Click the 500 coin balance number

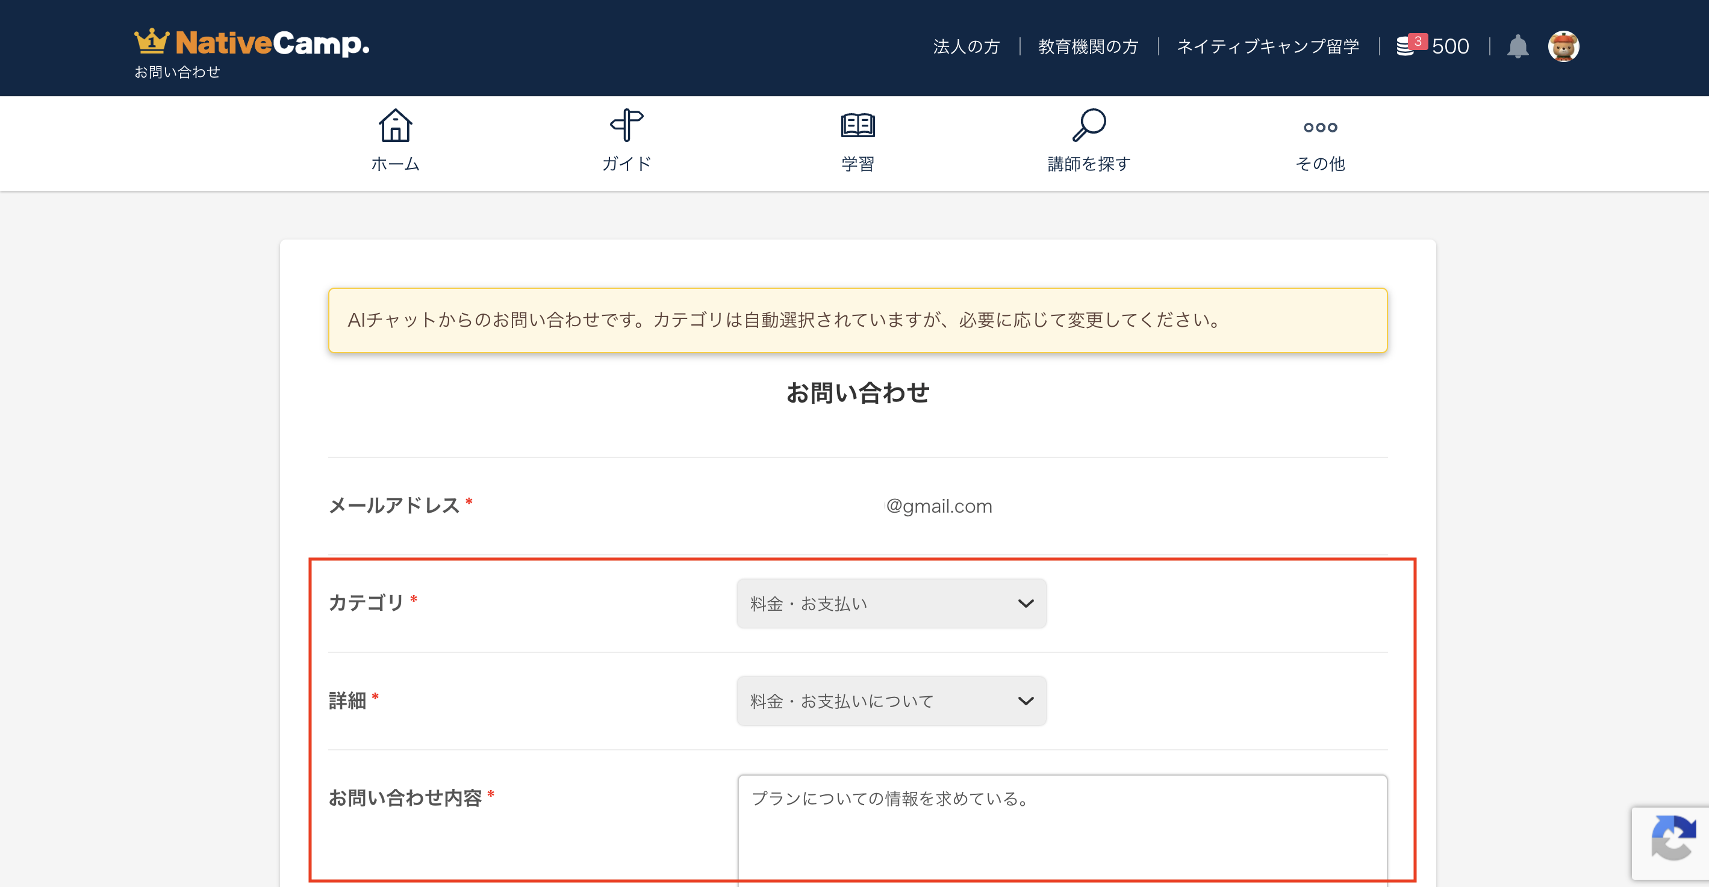1450,46
